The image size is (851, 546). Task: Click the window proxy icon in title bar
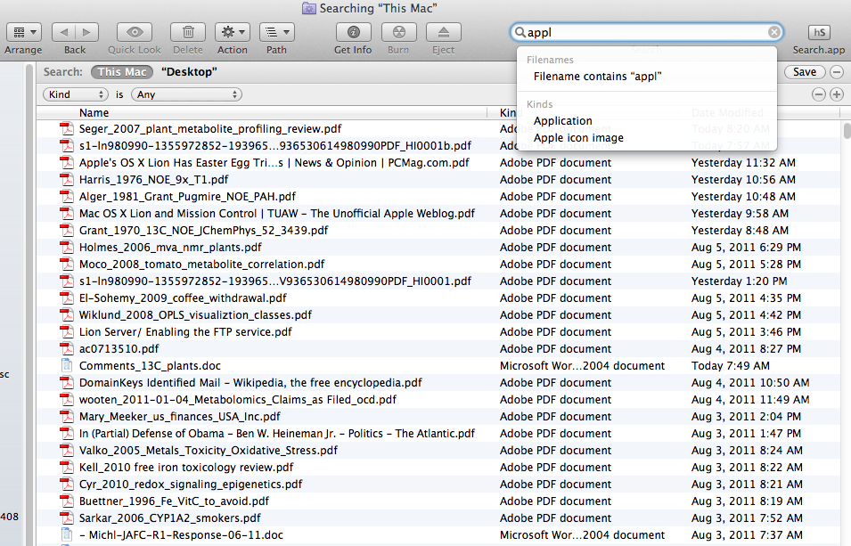309,8
